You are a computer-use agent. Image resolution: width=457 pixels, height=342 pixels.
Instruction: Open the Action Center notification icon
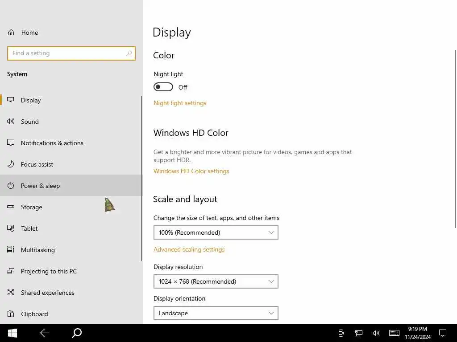coord(443,333)
